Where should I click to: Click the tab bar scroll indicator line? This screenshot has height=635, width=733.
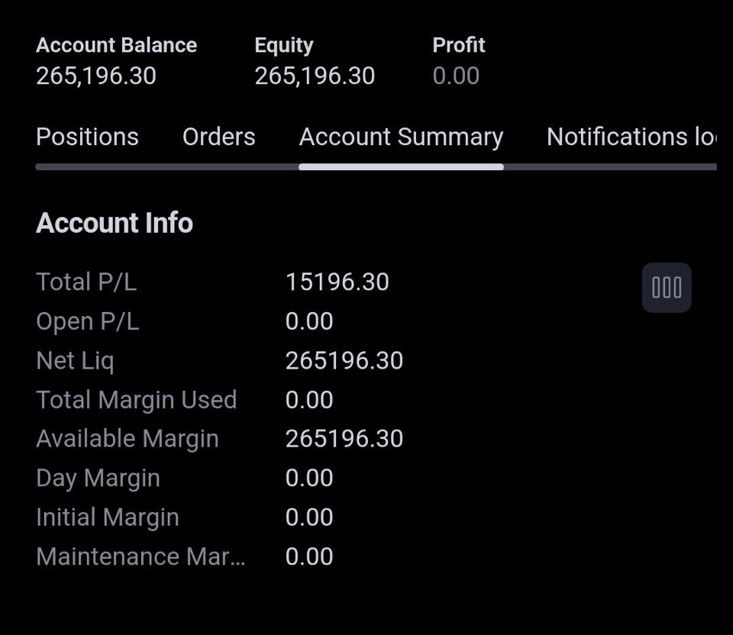[376, 167]
